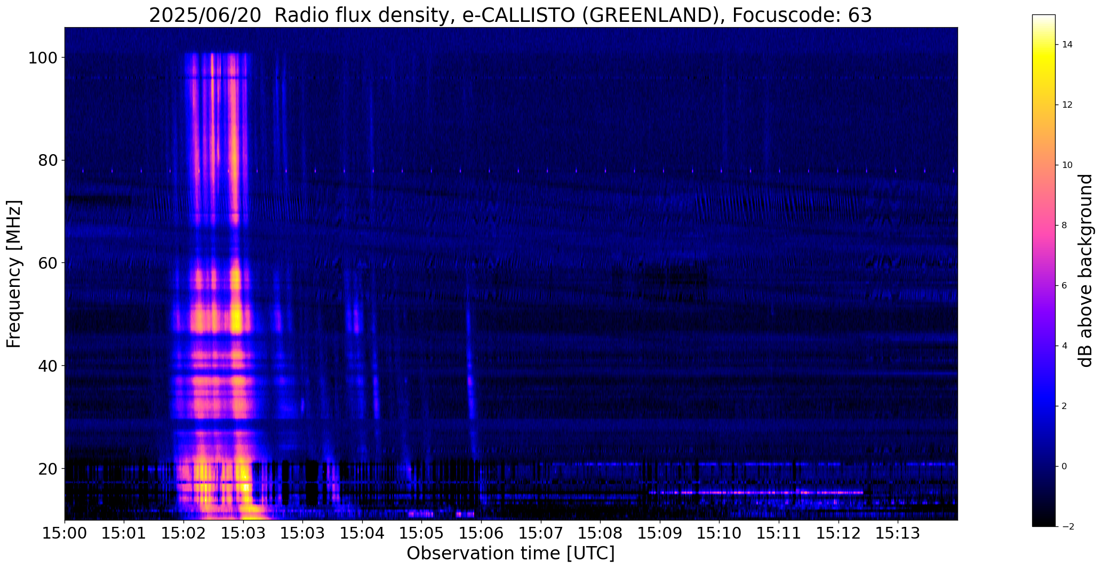Click the colorbar tick label 8
Image resolution: width=1102 pixels, height=569 pixels.
1065,226
